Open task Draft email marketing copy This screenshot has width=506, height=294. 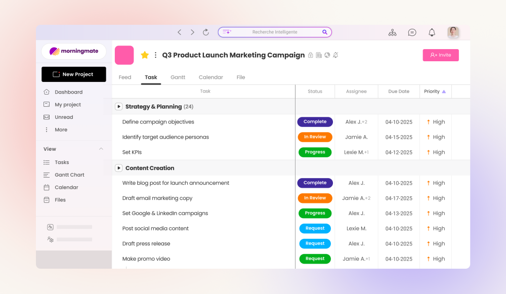157,198
